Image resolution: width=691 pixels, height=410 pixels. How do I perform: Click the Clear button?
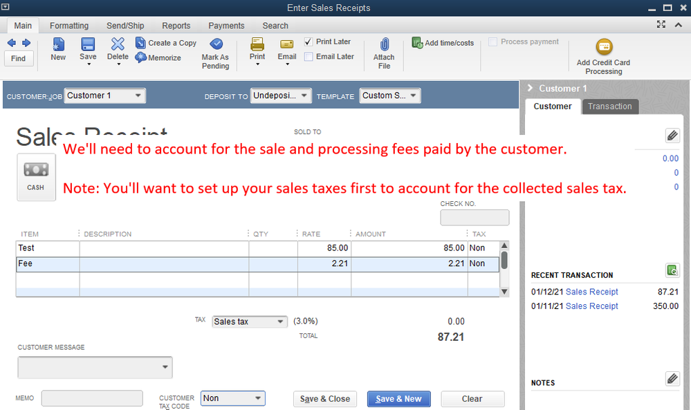472,399
